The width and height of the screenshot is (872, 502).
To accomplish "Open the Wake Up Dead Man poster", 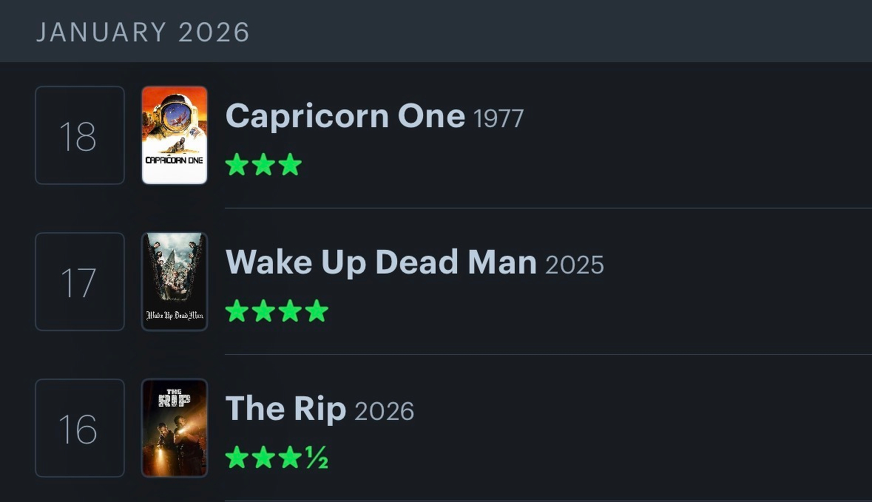I will pos(175,282).
